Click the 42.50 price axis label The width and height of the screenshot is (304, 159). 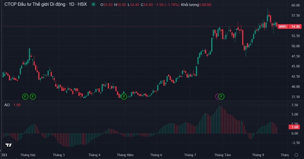295,77
